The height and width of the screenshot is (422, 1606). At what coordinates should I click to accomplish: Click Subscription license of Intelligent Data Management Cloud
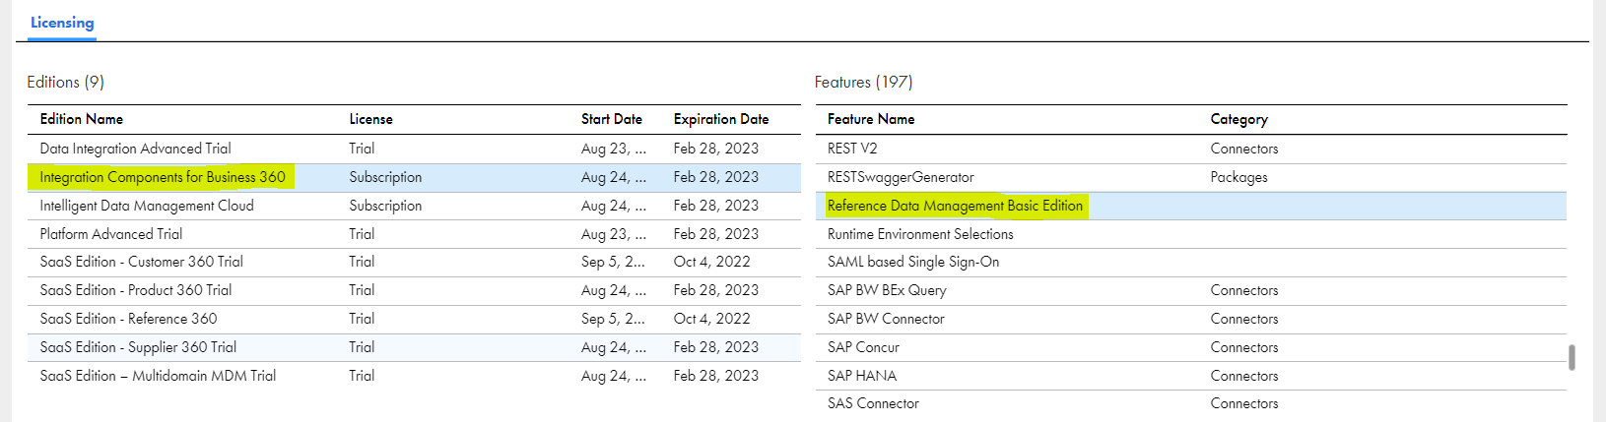tap(385, 206)
